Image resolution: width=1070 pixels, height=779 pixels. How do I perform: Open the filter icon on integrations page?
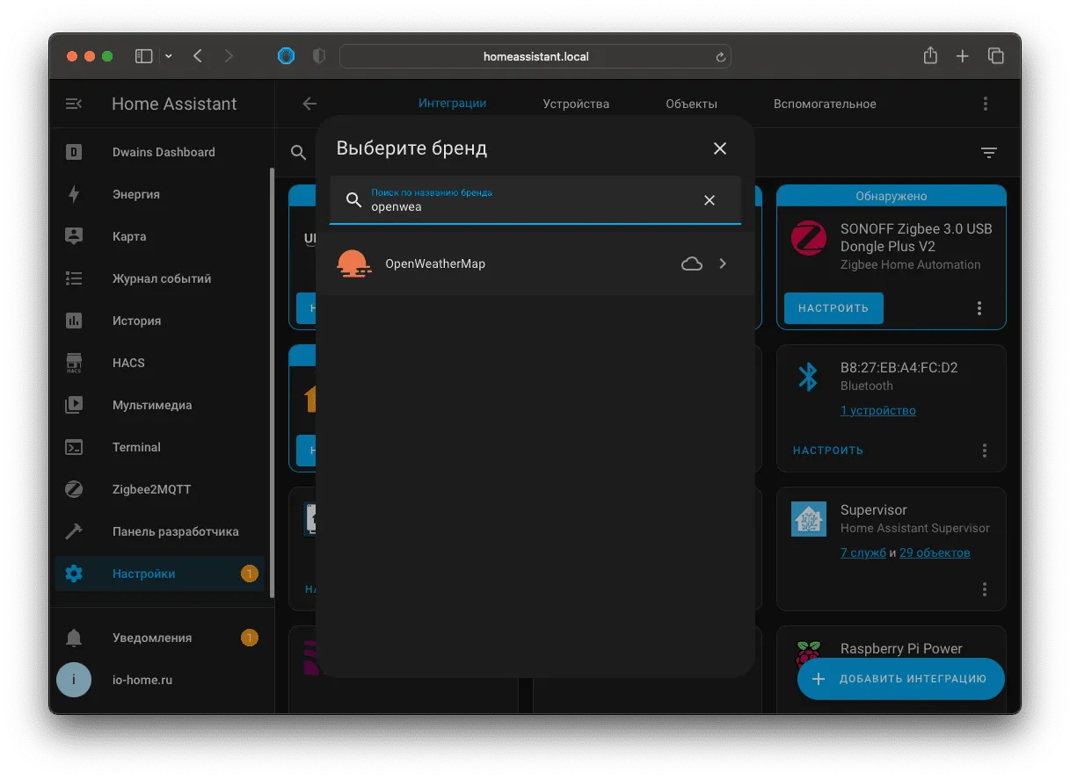(989, 153)
